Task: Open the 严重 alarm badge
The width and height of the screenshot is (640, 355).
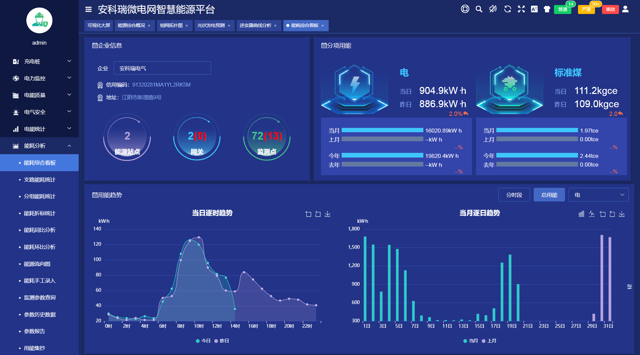Action: pos(586,9)
